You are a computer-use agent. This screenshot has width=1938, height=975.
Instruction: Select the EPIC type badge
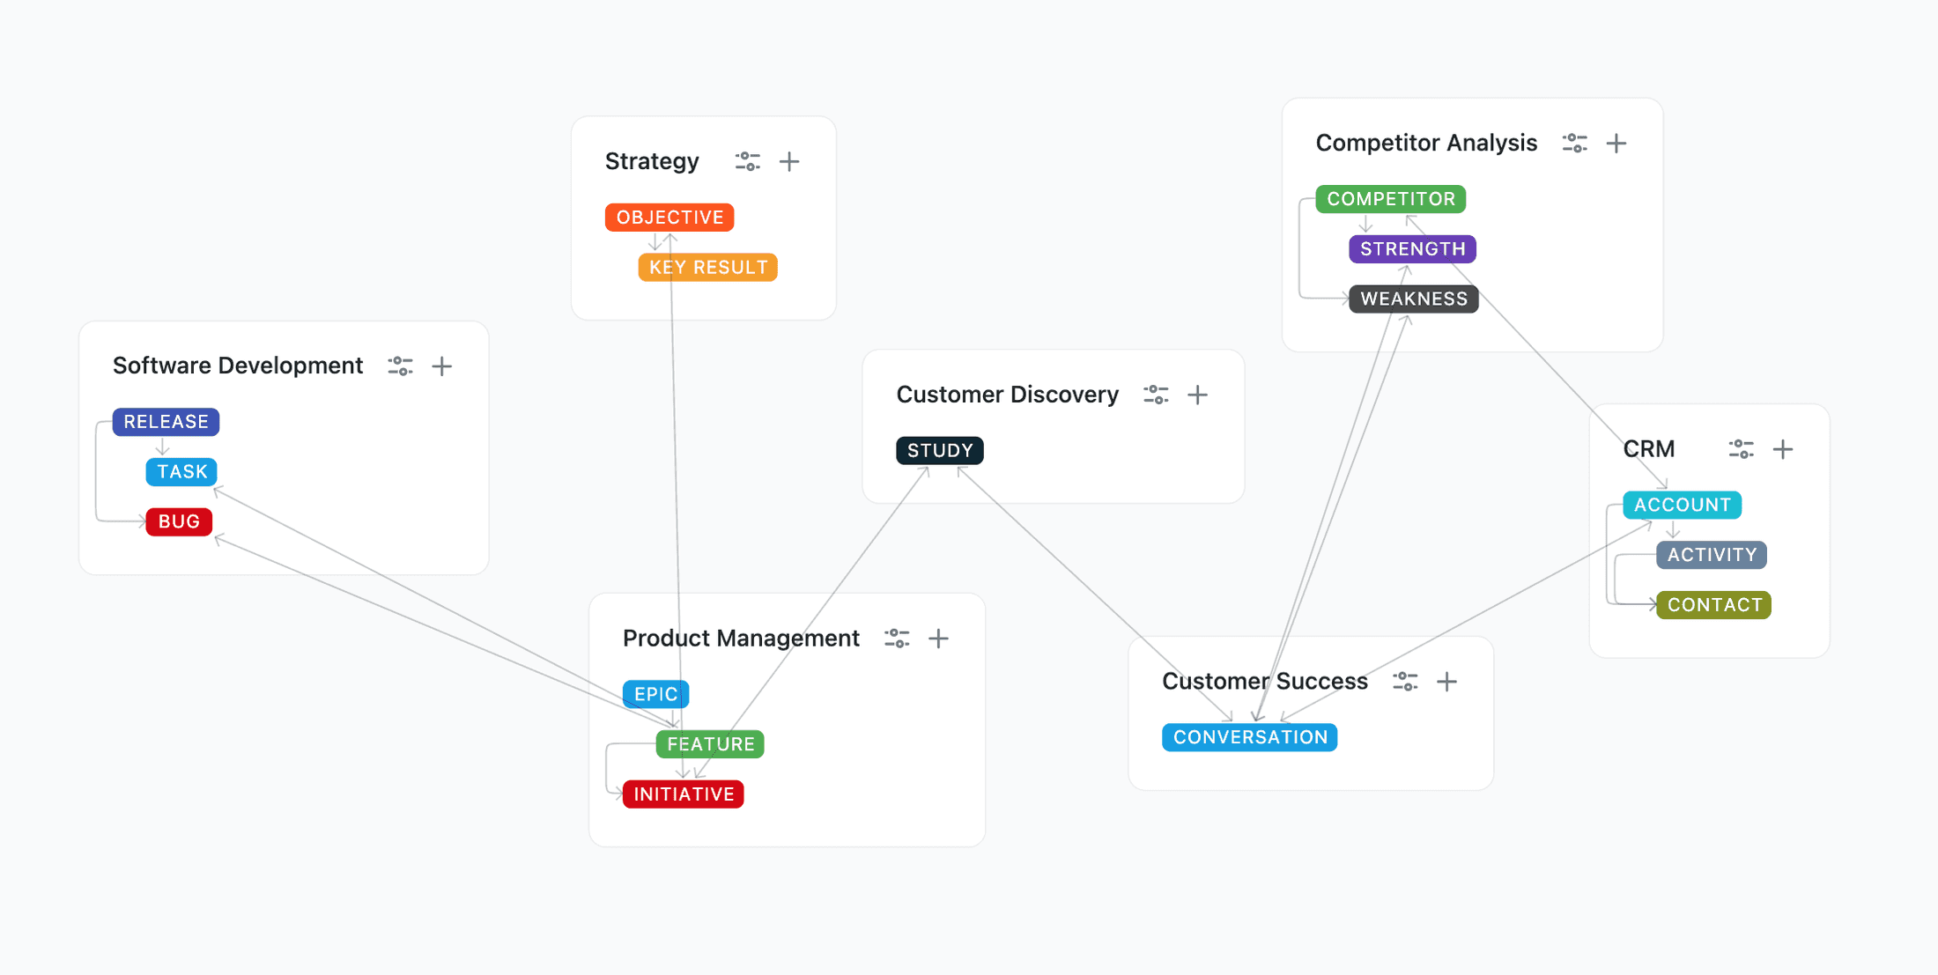(x=655, y=694)
